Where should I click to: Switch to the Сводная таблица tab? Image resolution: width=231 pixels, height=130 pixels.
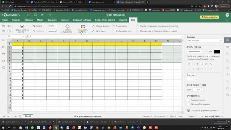click(82, 20)
